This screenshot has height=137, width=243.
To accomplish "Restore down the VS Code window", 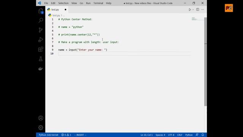I will (x=194, y=3).
